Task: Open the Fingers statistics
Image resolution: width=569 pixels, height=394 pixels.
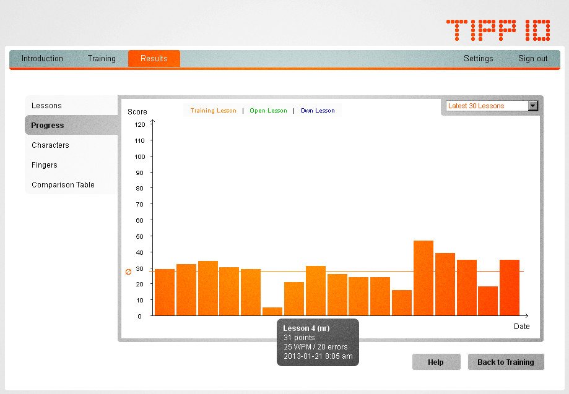Action: point(71,165)
